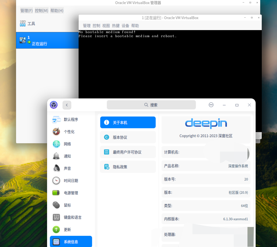Click the 计算机名 row
The width and height of the screenshot is (277, 247).
[206, 152]
